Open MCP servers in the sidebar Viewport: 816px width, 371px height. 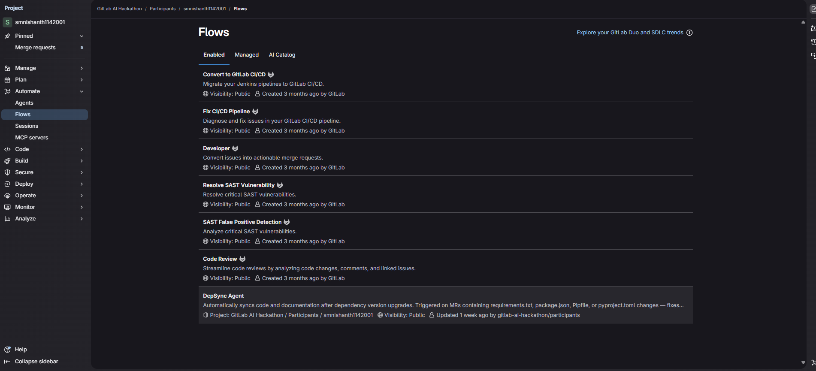pyautogui.click(x=45, y=138)
